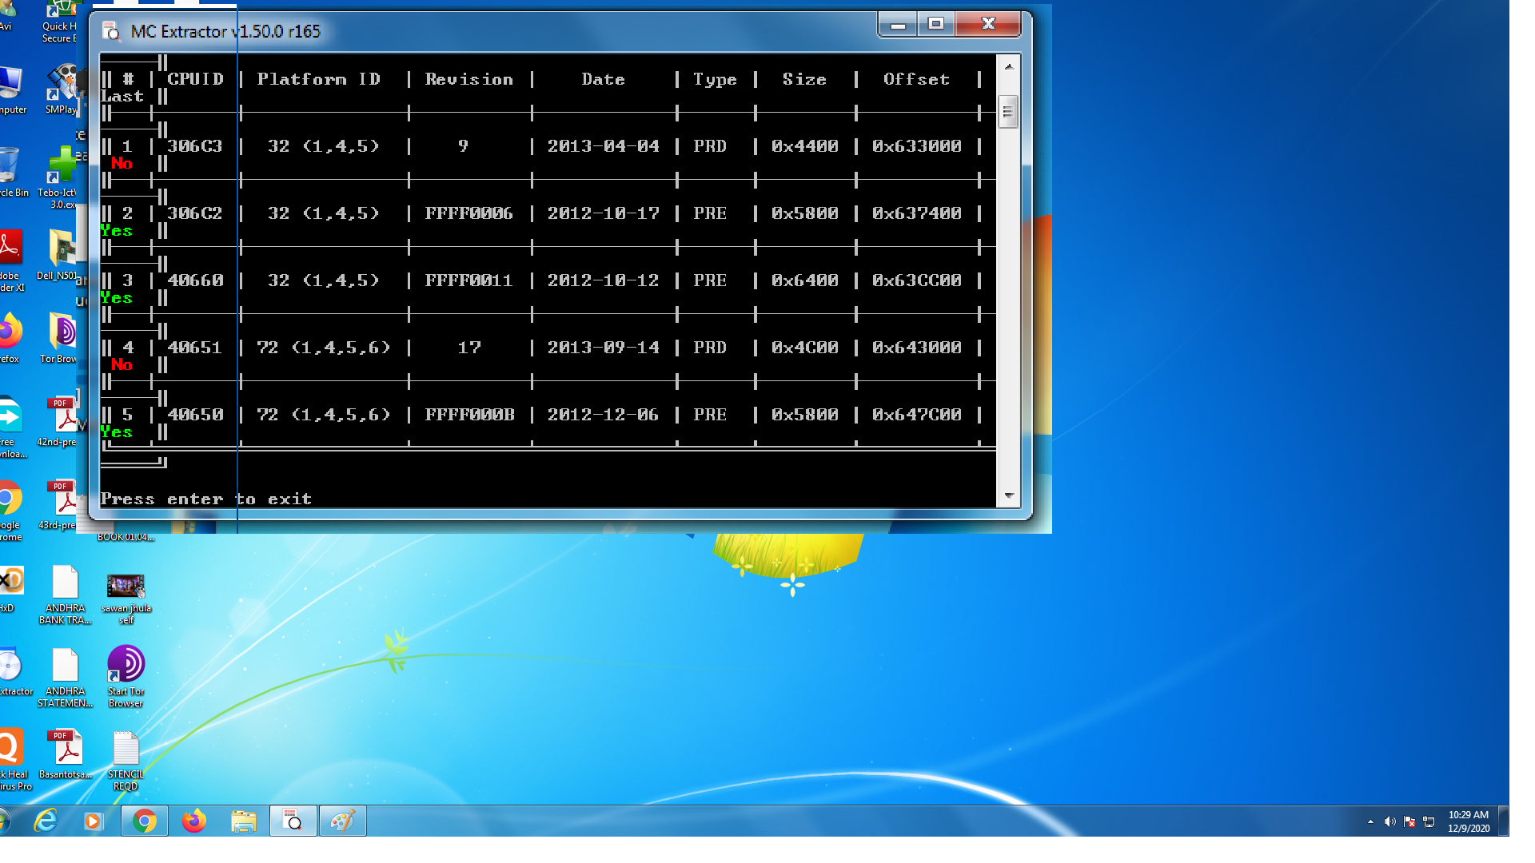Click the network connection tray icon
Screen dimensions: 1535x863
pyautogui.click(x=1429, y=821)
